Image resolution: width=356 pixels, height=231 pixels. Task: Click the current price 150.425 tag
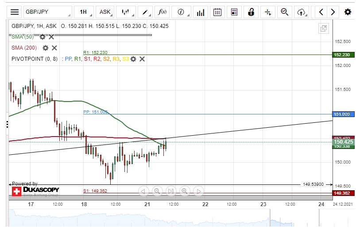pos(343,142)
